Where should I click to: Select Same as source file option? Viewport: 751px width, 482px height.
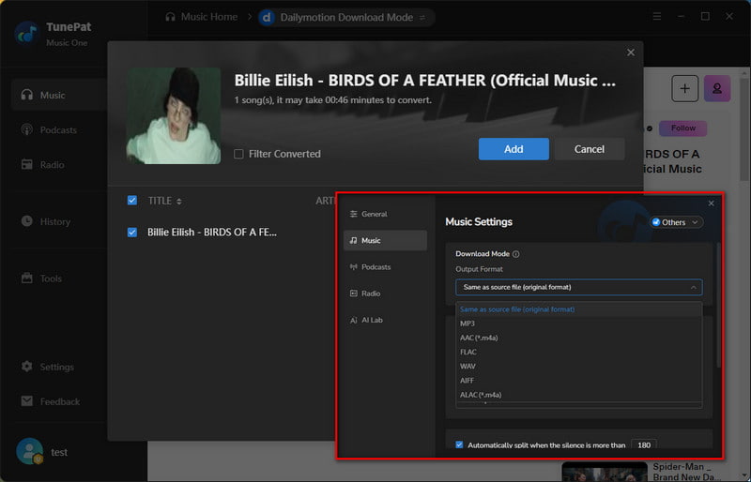578,309
